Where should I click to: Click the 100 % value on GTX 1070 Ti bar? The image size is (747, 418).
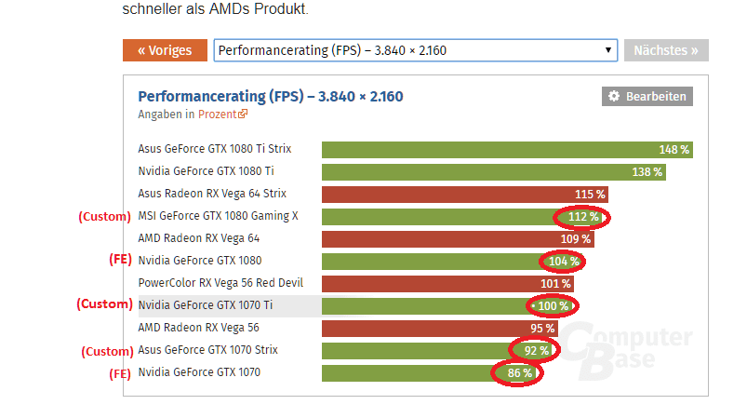(554, 306)
